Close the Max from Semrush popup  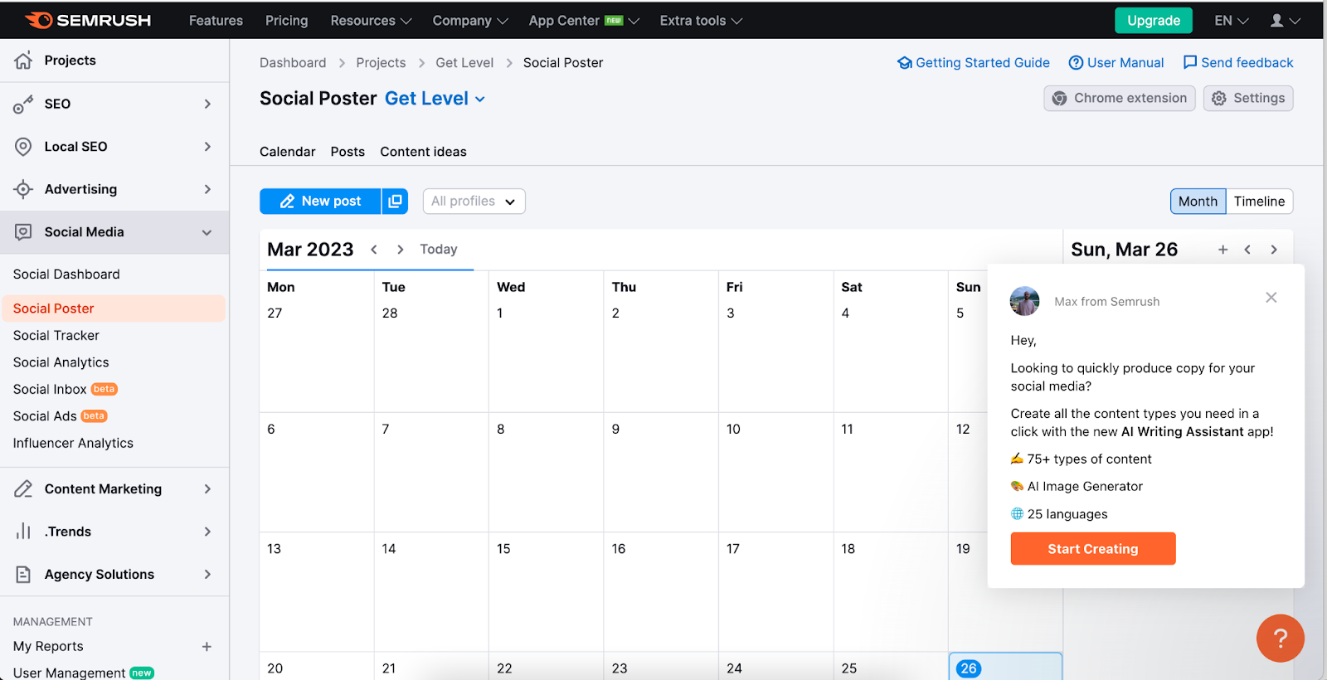[1271, 298]
